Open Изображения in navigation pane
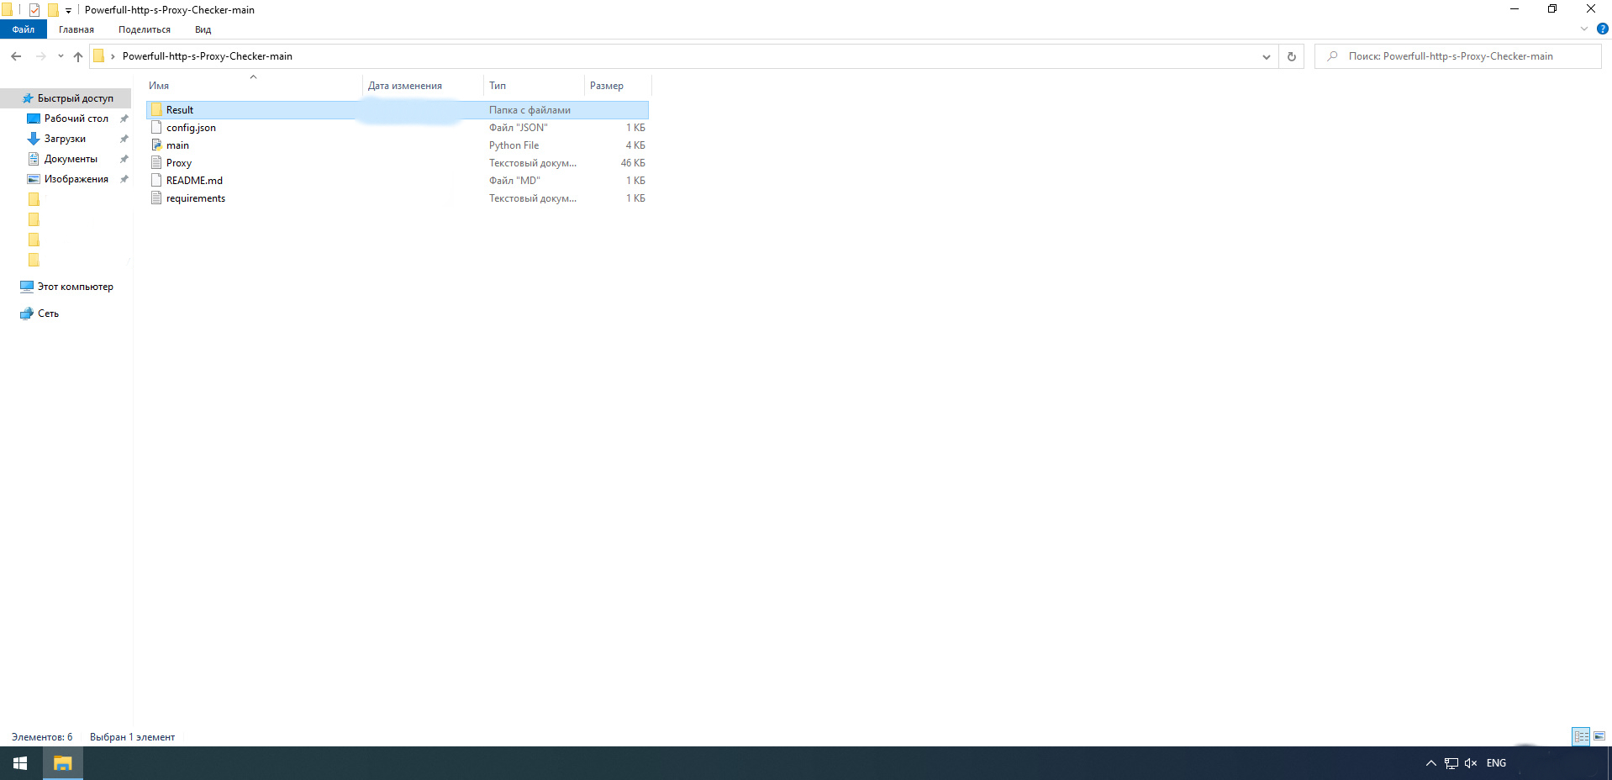 coord(76,179)
